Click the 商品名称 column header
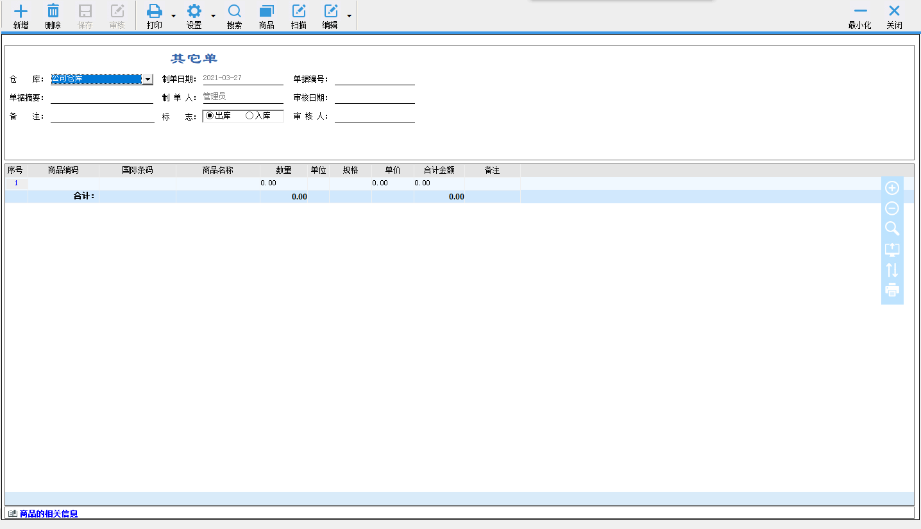Viewport: 921px width, 529px height. (218, 171)
